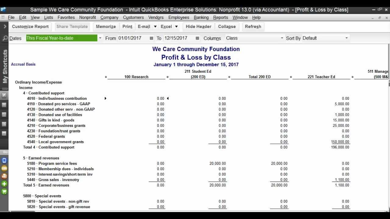The height and width of the screenshot is (219, 390).
Task: Click the diamond column handle before 100 Research
Action: 106,77
